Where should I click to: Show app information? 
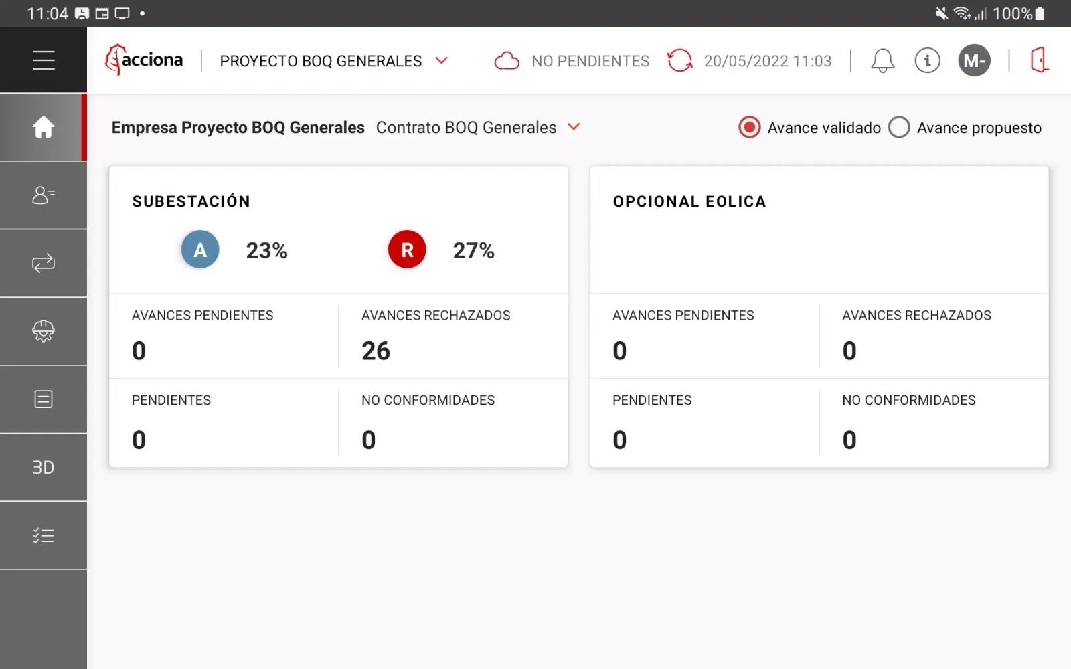click(x=927, y=61)
